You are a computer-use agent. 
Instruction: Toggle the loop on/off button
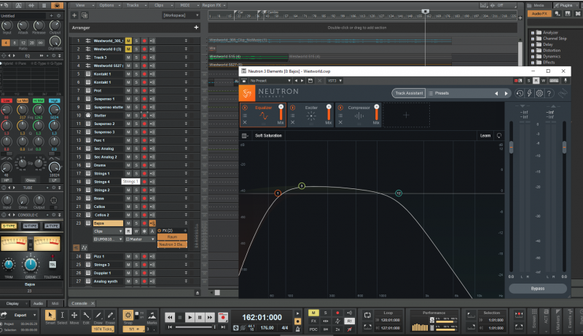(x=367, y=315)
